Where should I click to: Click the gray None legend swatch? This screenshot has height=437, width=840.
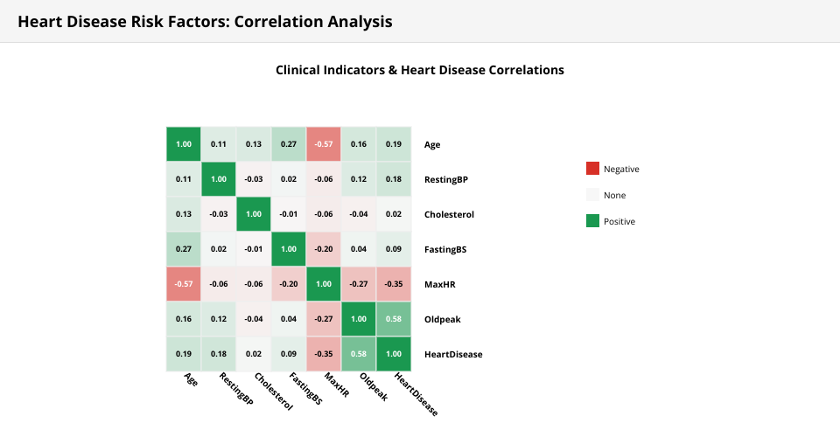(x=592, y=195)
